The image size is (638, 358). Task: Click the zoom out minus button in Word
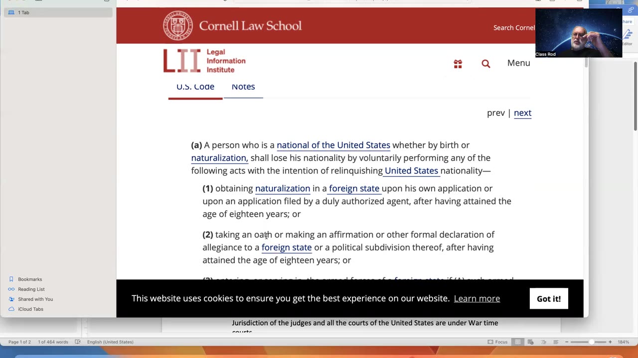coord(567,342)
